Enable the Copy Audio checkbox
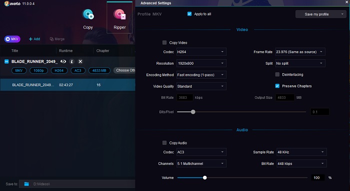350x191 pixels. [x=164, y=143]
